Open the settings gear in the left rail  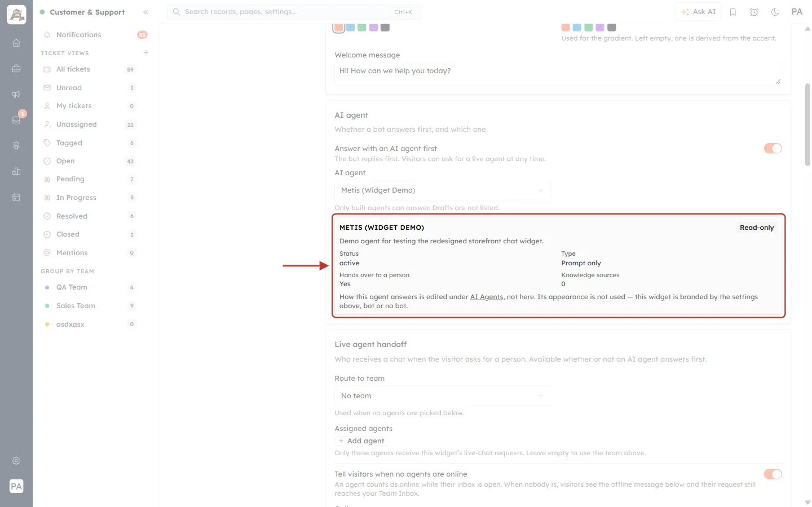click(16, 461)
